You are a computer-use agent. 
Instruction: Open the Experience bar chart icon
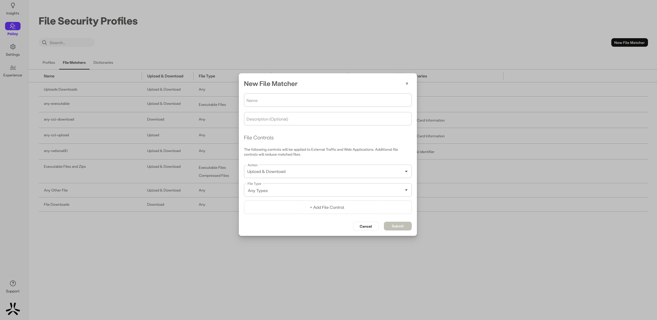(x=13, y=67)
